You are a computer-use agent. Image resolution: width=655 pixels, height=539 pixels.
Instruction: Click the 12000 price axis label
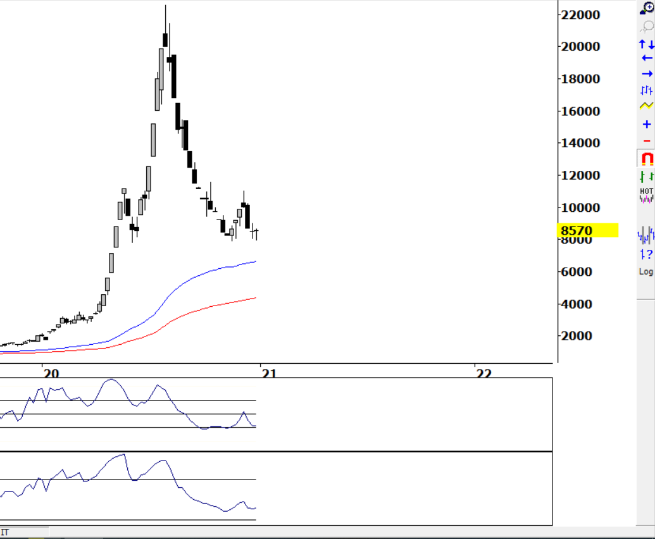pyautogui.click(x=580, y=175)
